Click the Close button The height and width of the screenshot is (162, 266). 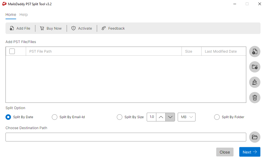pyautogui.click(x=225, y=152)
